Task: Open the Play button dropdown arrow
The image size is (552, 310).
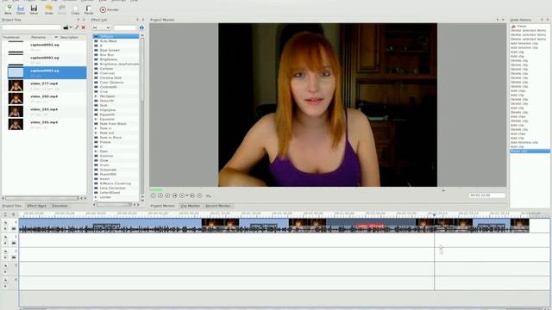Action: click(187, 195)
